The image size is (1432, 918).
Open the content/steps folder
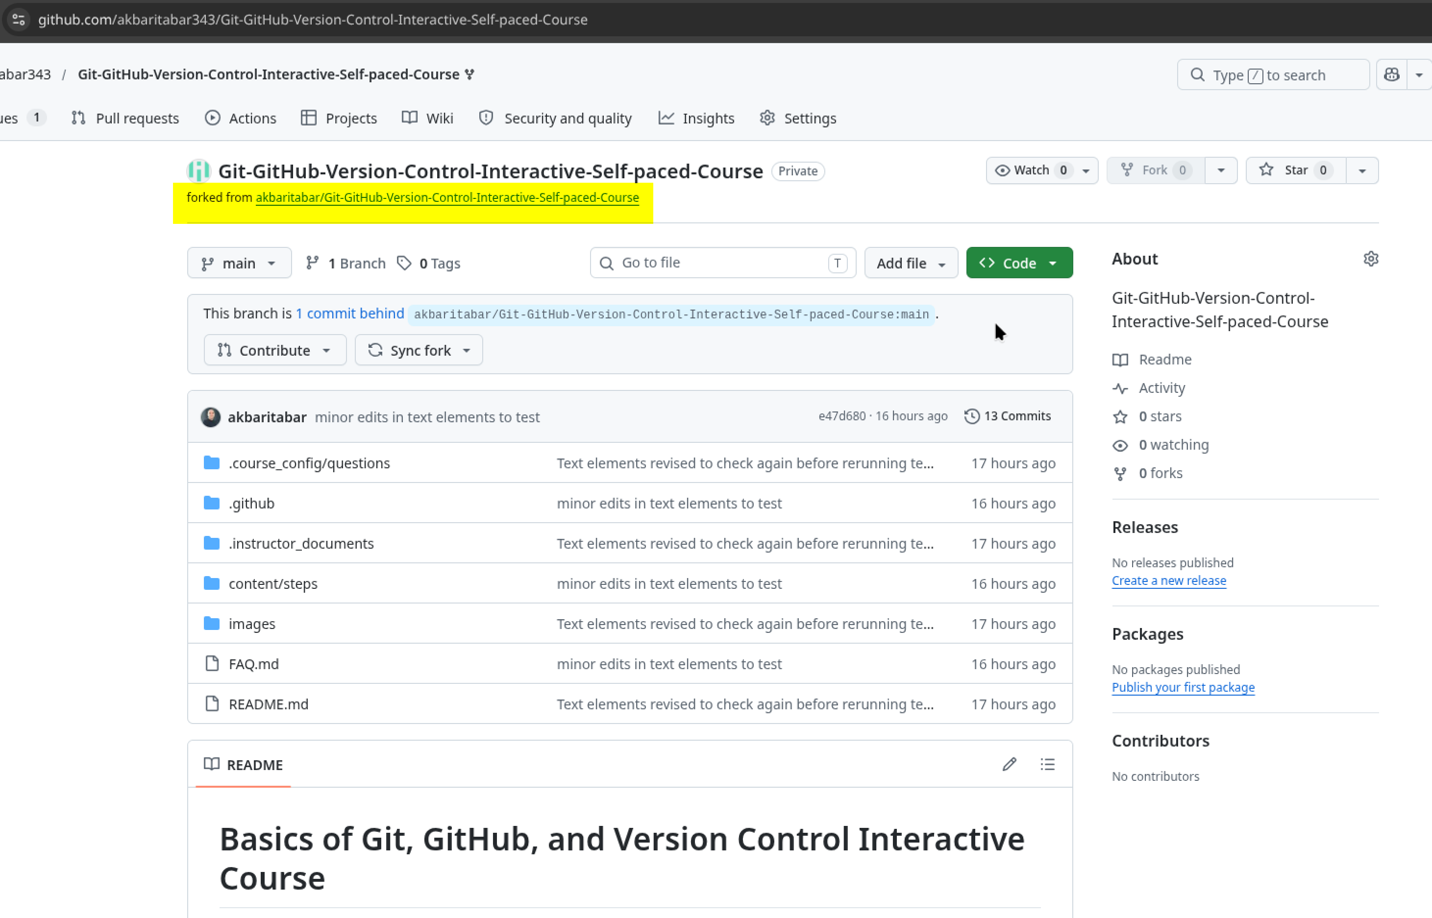(273, 583)
